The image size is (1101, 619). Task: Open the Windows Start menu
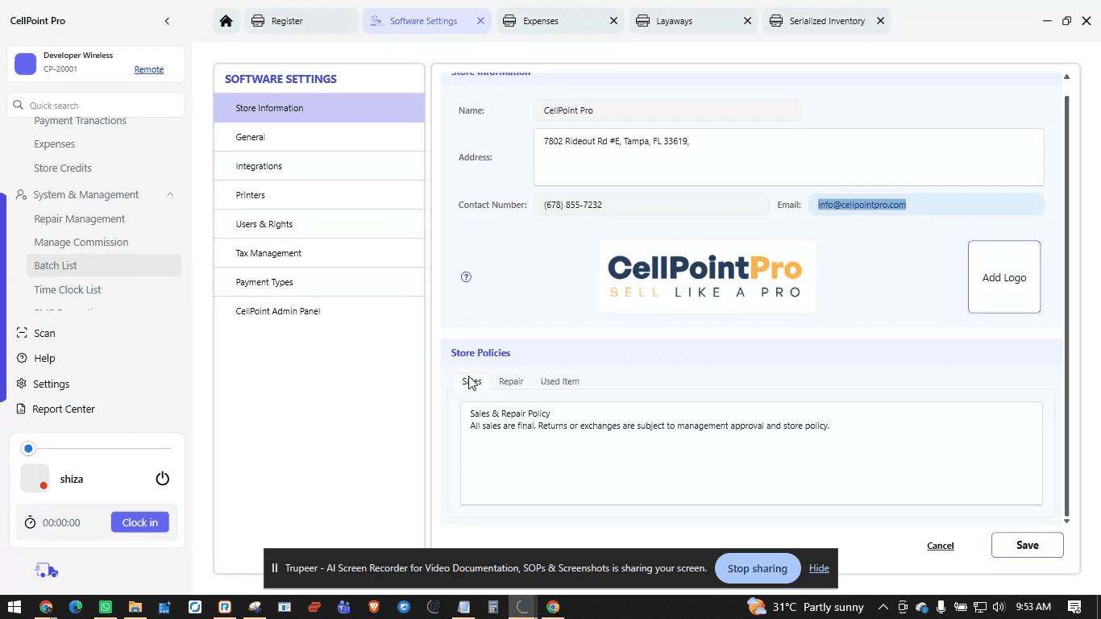click(14, 607)
